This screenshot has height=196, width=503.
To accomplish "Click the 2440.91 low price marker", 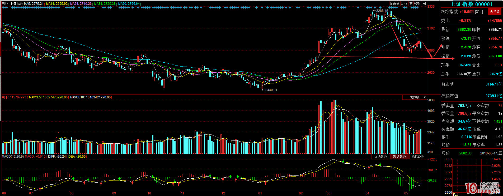I will [271, 90].
